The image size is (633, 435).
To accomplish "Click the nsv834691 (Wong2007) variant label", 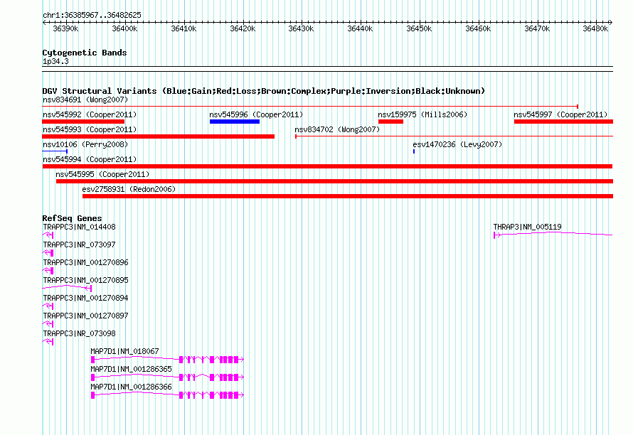I will click(85, 100).
